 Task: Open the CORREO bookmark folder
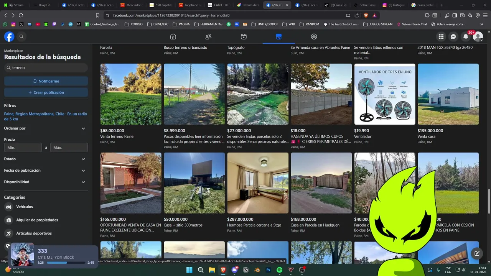(133, 24)
